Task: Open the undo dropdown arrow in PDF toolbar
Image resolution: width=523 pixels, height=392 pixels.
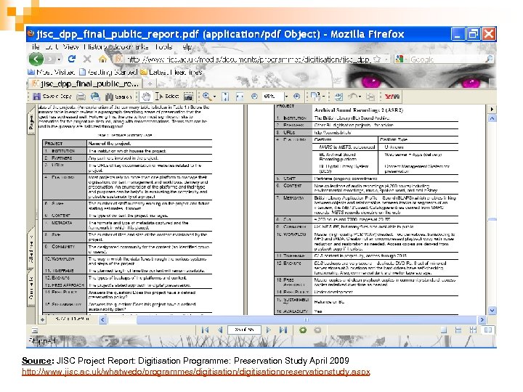Action: [360, 97]
